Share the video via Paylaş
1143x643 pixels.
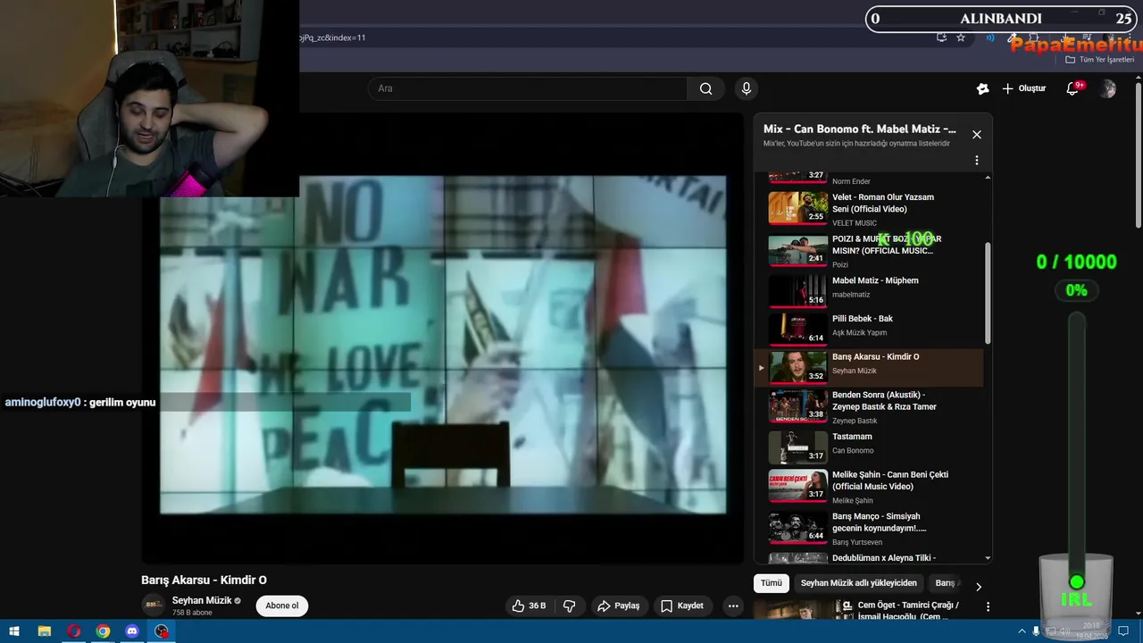(619, 605)
